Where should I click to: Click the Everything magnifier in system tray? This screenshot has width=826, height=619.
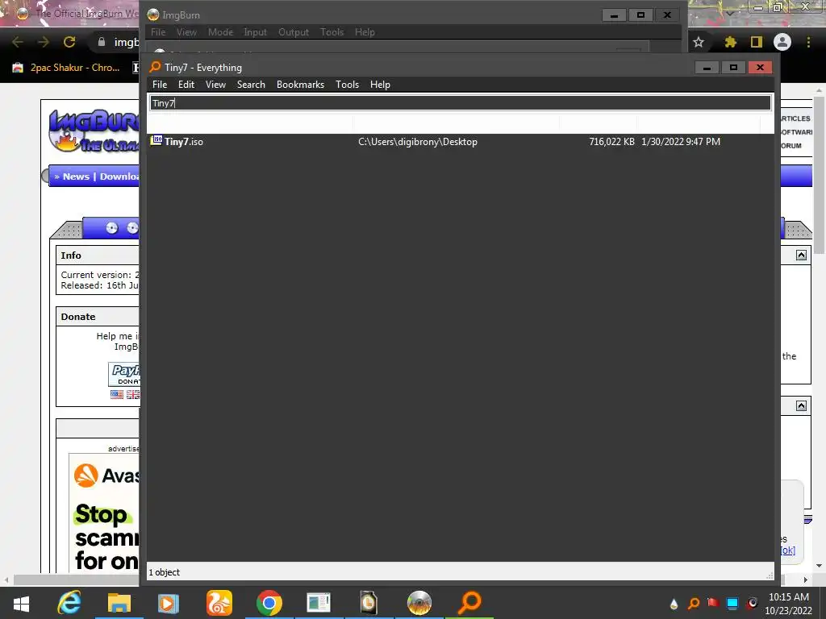point(694,603)
